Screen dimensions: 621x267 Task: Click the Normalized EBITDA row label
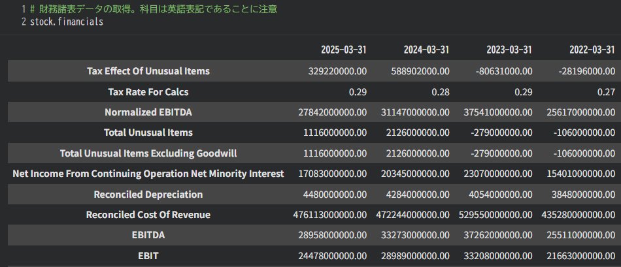(x=148, y=112)
